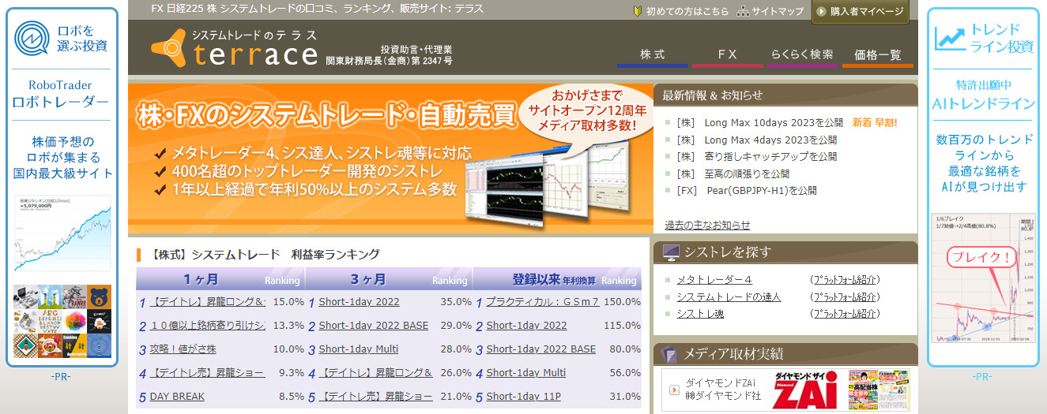Select the らくらく検索 menu item

pyautogui.click(x=801, y=54)
